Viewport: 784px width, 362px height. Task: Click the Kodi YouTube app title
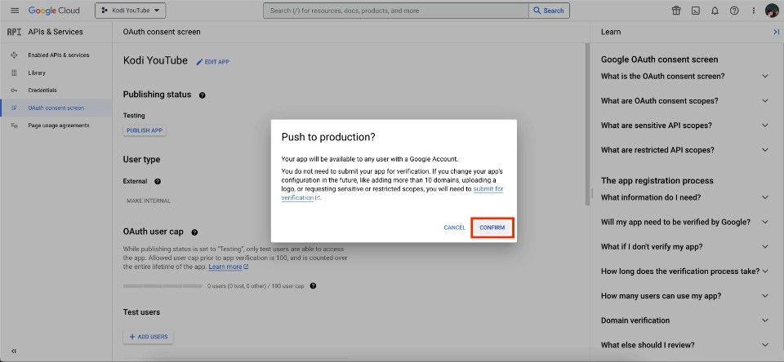tap(155, 61)
